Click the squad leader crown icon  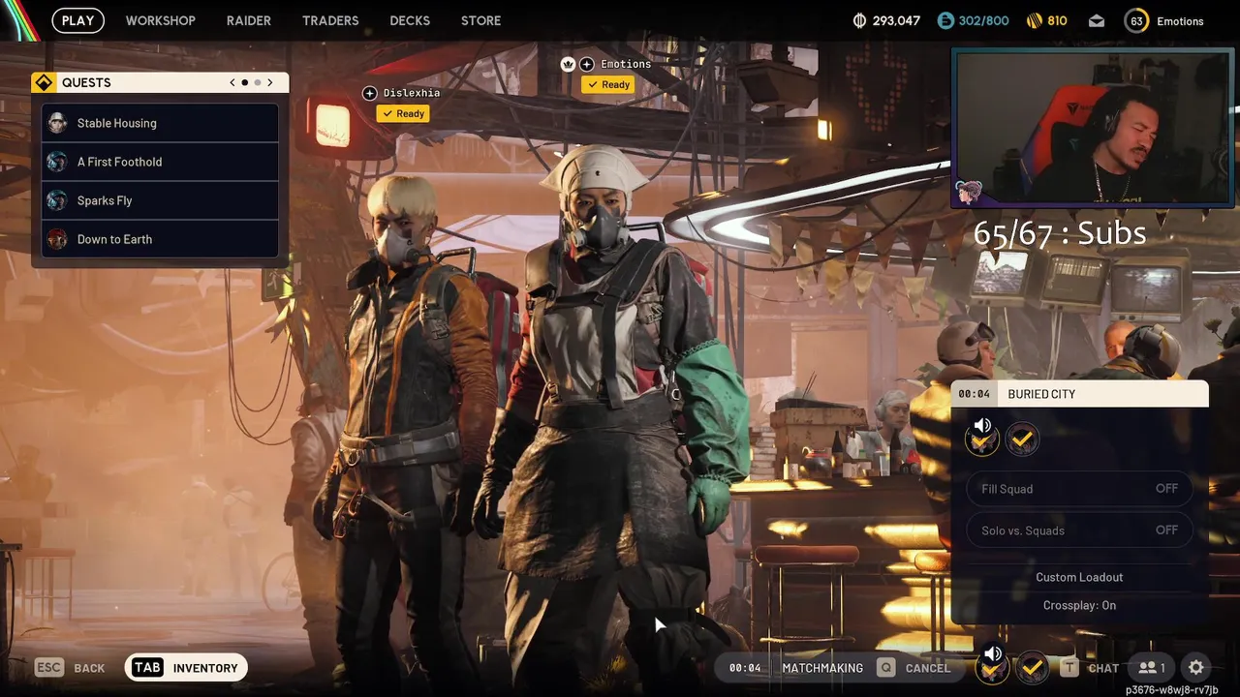[568, 64]
